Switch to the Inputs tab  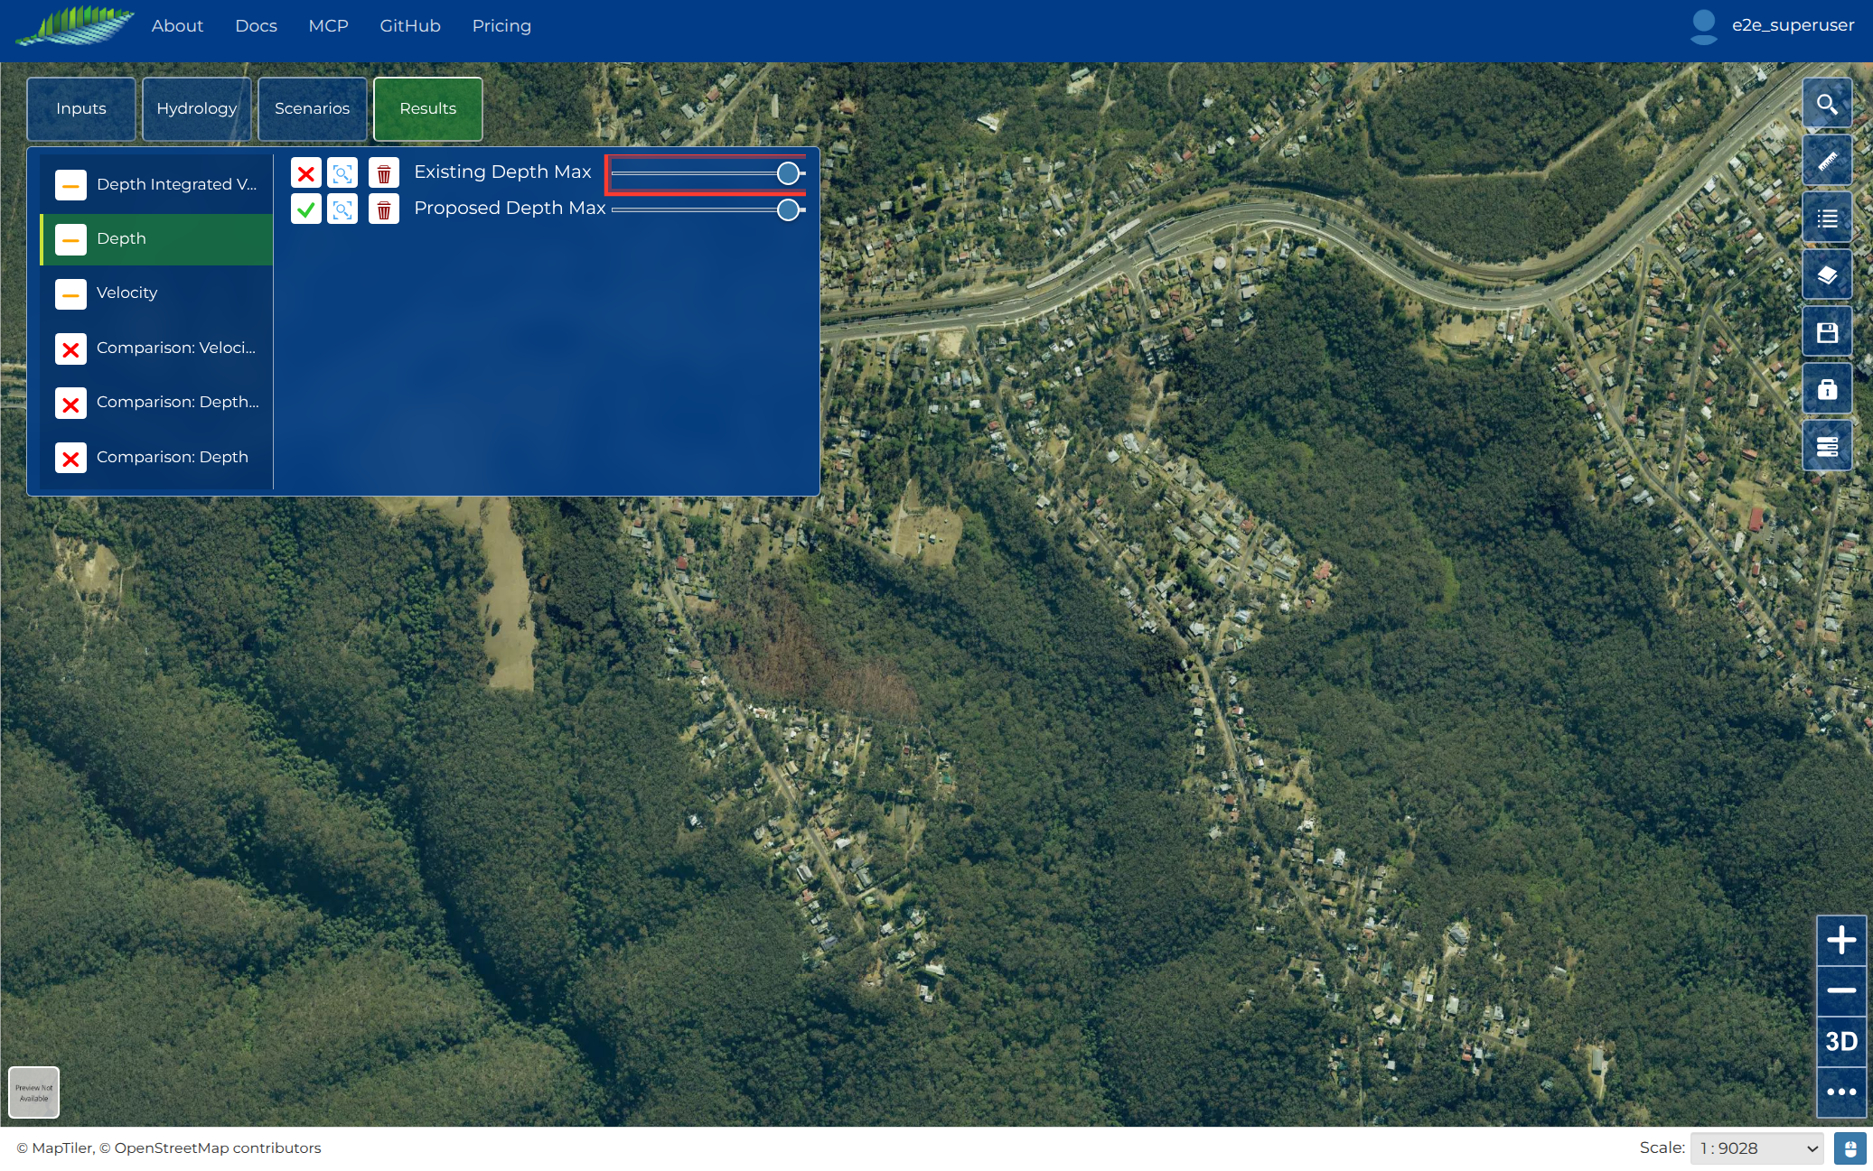pyautogui.click(x=81, y=108)
